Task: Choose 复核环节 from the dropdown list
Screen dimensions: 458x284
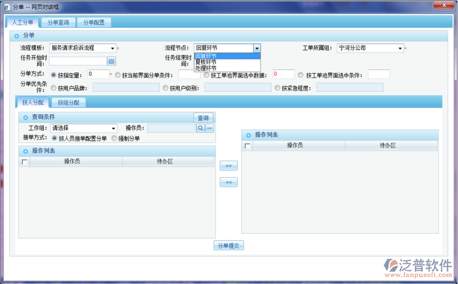Action: pos(227,62)
